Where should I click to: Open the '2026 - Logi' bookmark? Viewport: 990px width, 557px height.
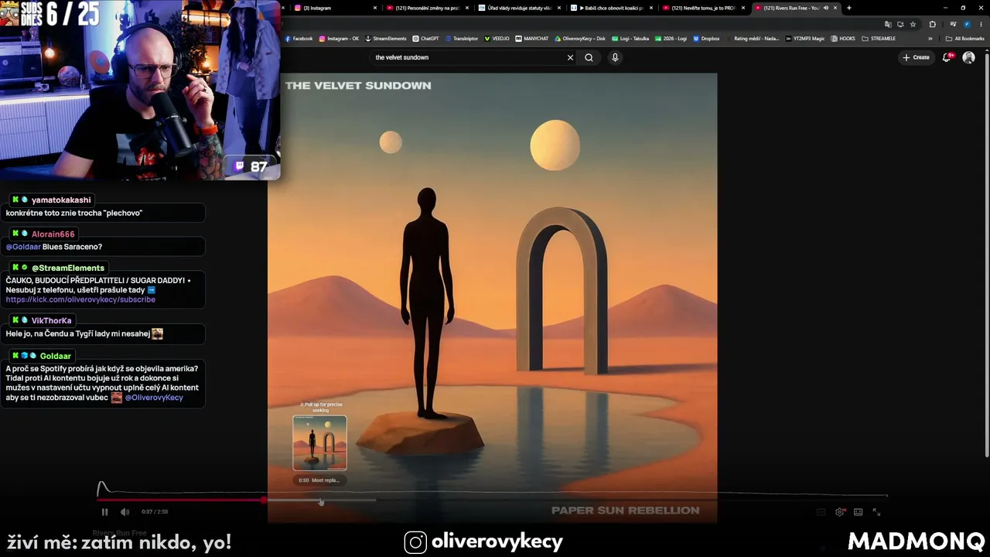pos(671,39)
